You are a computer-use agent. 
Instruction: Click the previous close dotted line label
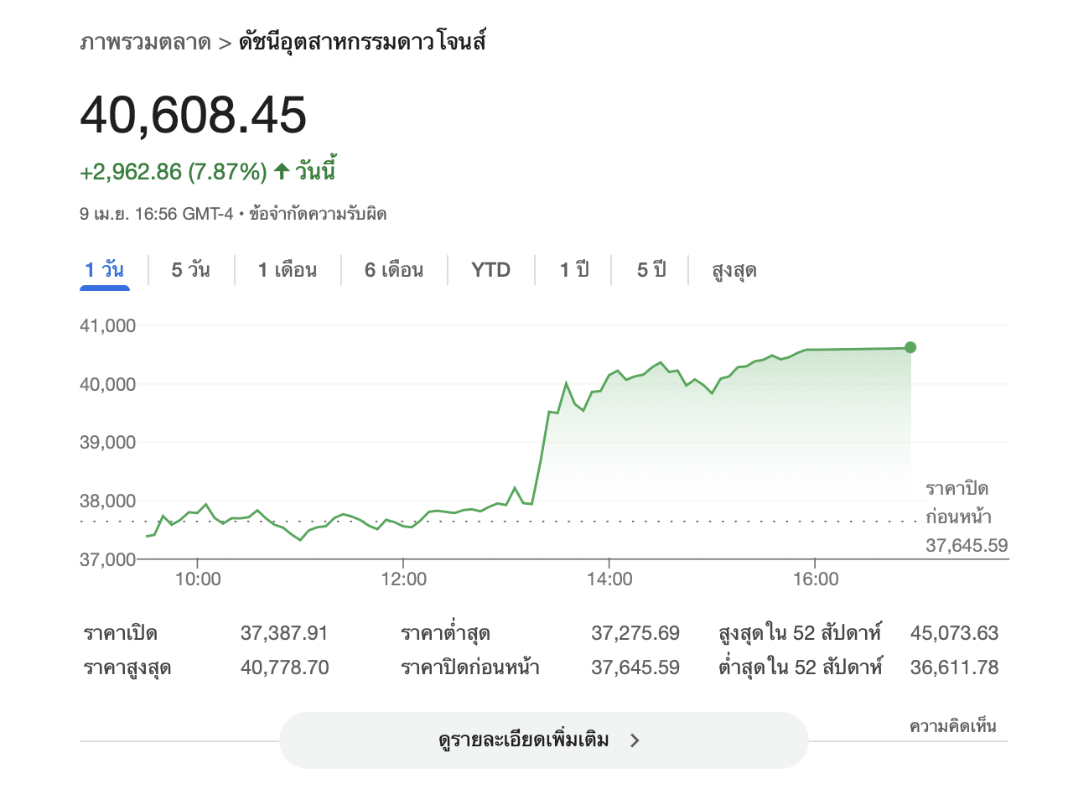point(957,502)
